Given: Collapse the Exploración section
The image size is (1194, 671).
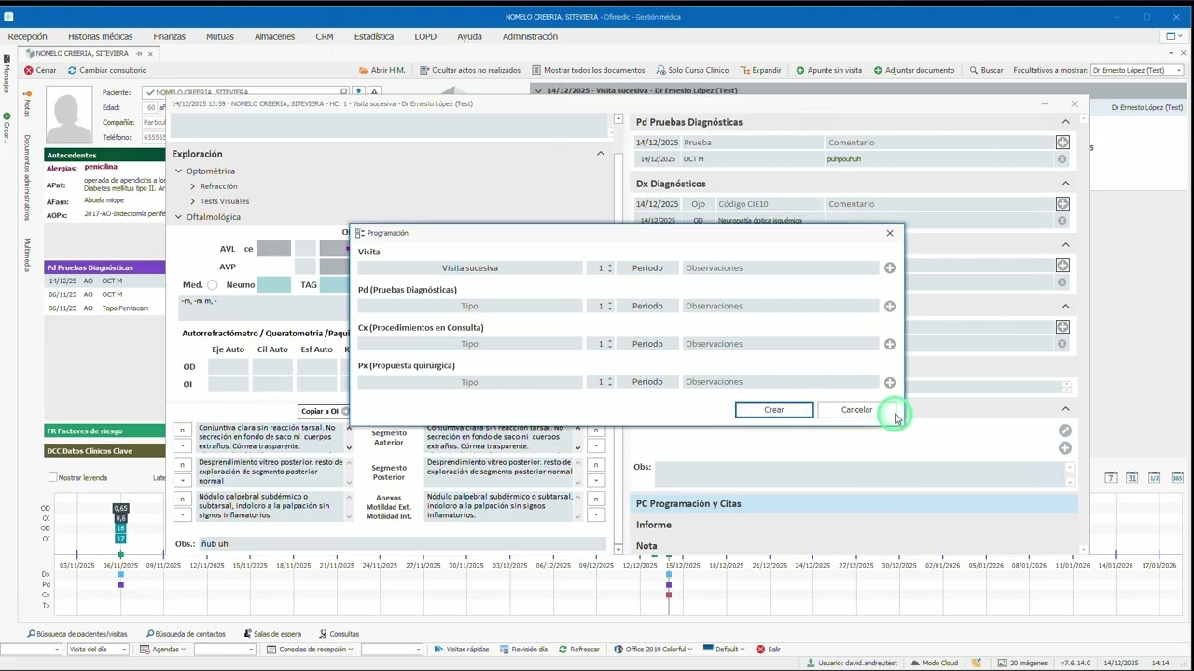Looking at the screenshot, I should (601, 154).
